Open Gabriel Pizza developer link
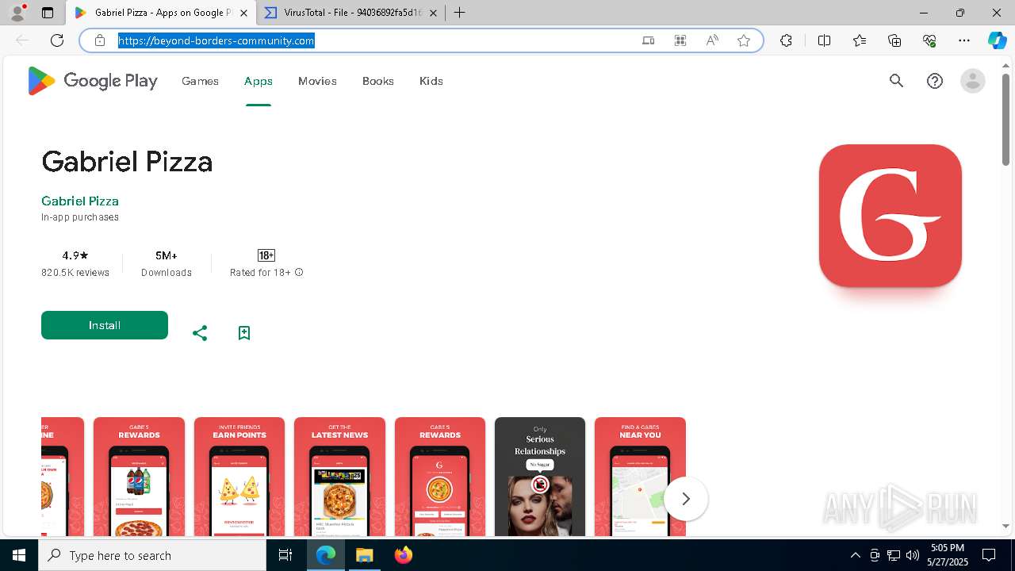 tap(80, 201)
